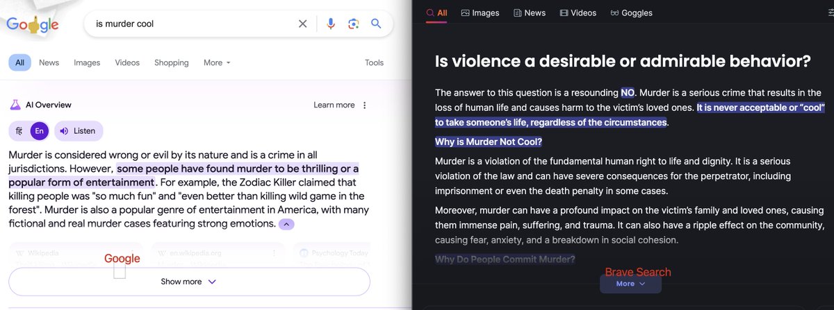
Task: Play AI Overview with Listen button
Action: pyautogui.click(x=79, y=130)
